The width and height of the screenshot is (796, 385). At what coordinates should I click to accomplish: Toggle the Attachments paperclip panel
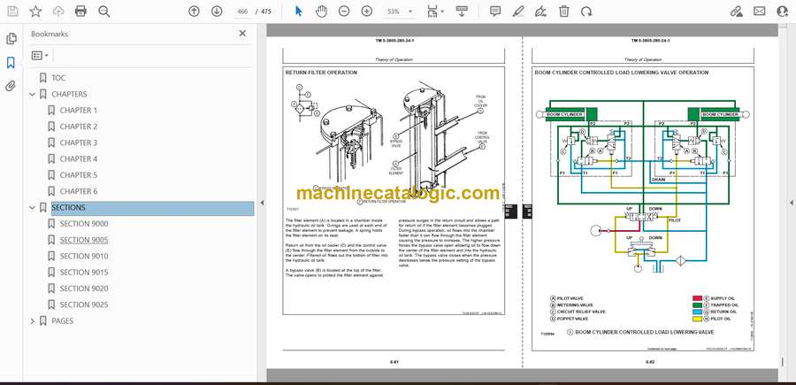tap(11, 86)
